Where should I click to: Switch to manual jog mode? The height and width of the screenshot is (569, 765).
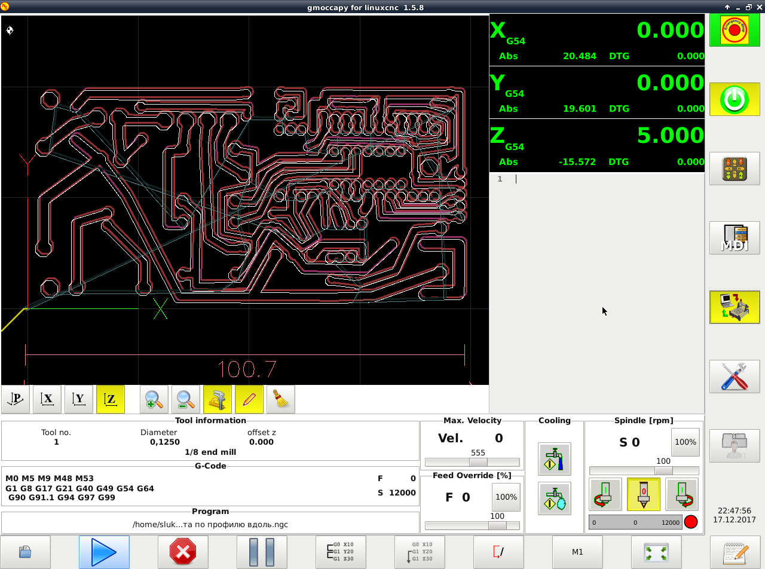(x=734, y=169)
